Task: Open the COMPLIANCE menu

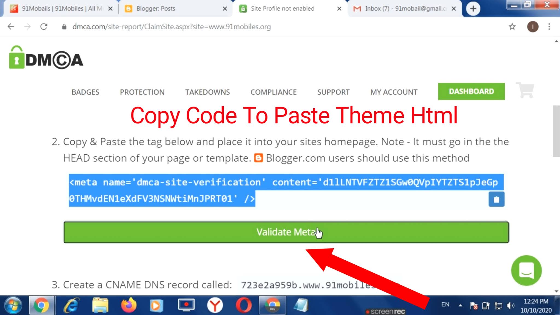Action: tap(273, 92)
